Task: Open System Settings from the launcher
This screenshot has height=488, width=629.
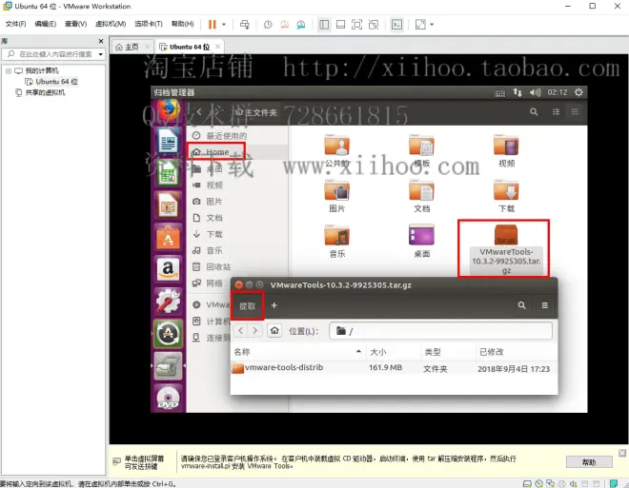Action: tap(168, 301)
